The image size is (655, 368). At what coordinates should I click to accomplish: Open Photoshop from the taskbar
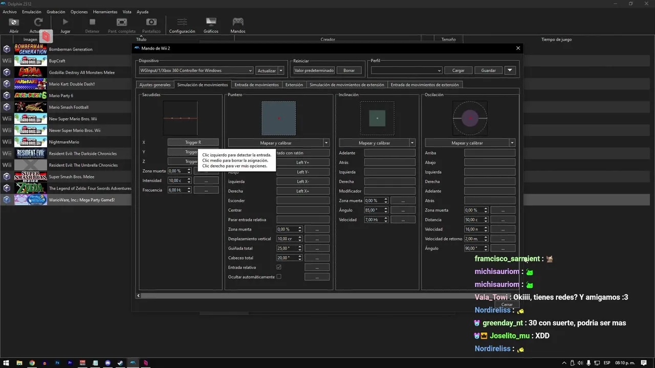pyautogui.click(x=57, y=363)
